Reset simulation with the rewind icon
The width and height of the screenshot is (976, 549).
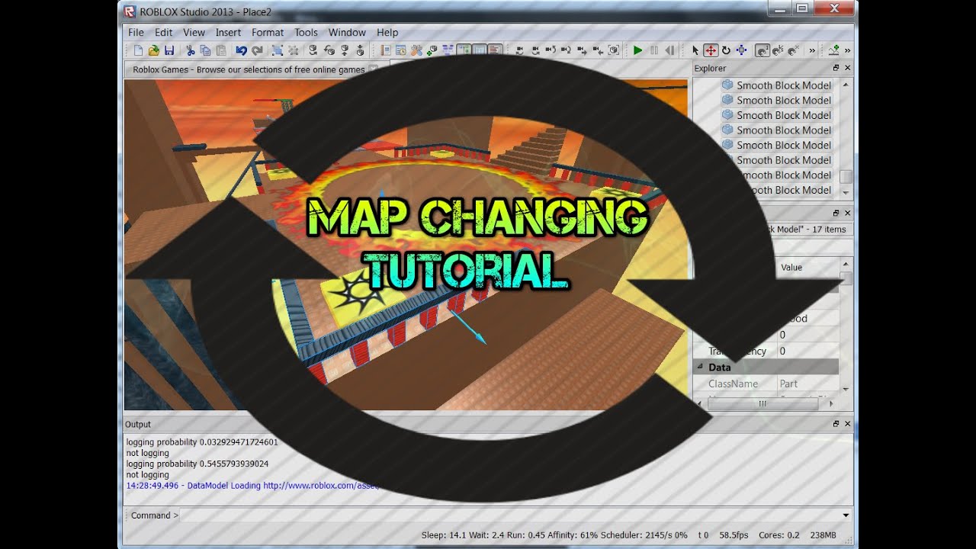[x=669, y=50]
